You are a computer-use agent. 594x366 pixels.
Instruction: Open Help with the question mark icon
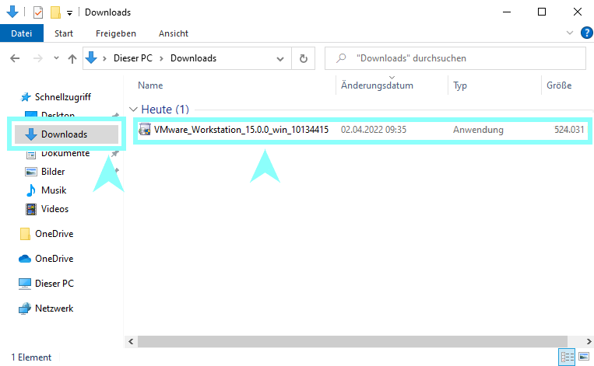point(586,33)
